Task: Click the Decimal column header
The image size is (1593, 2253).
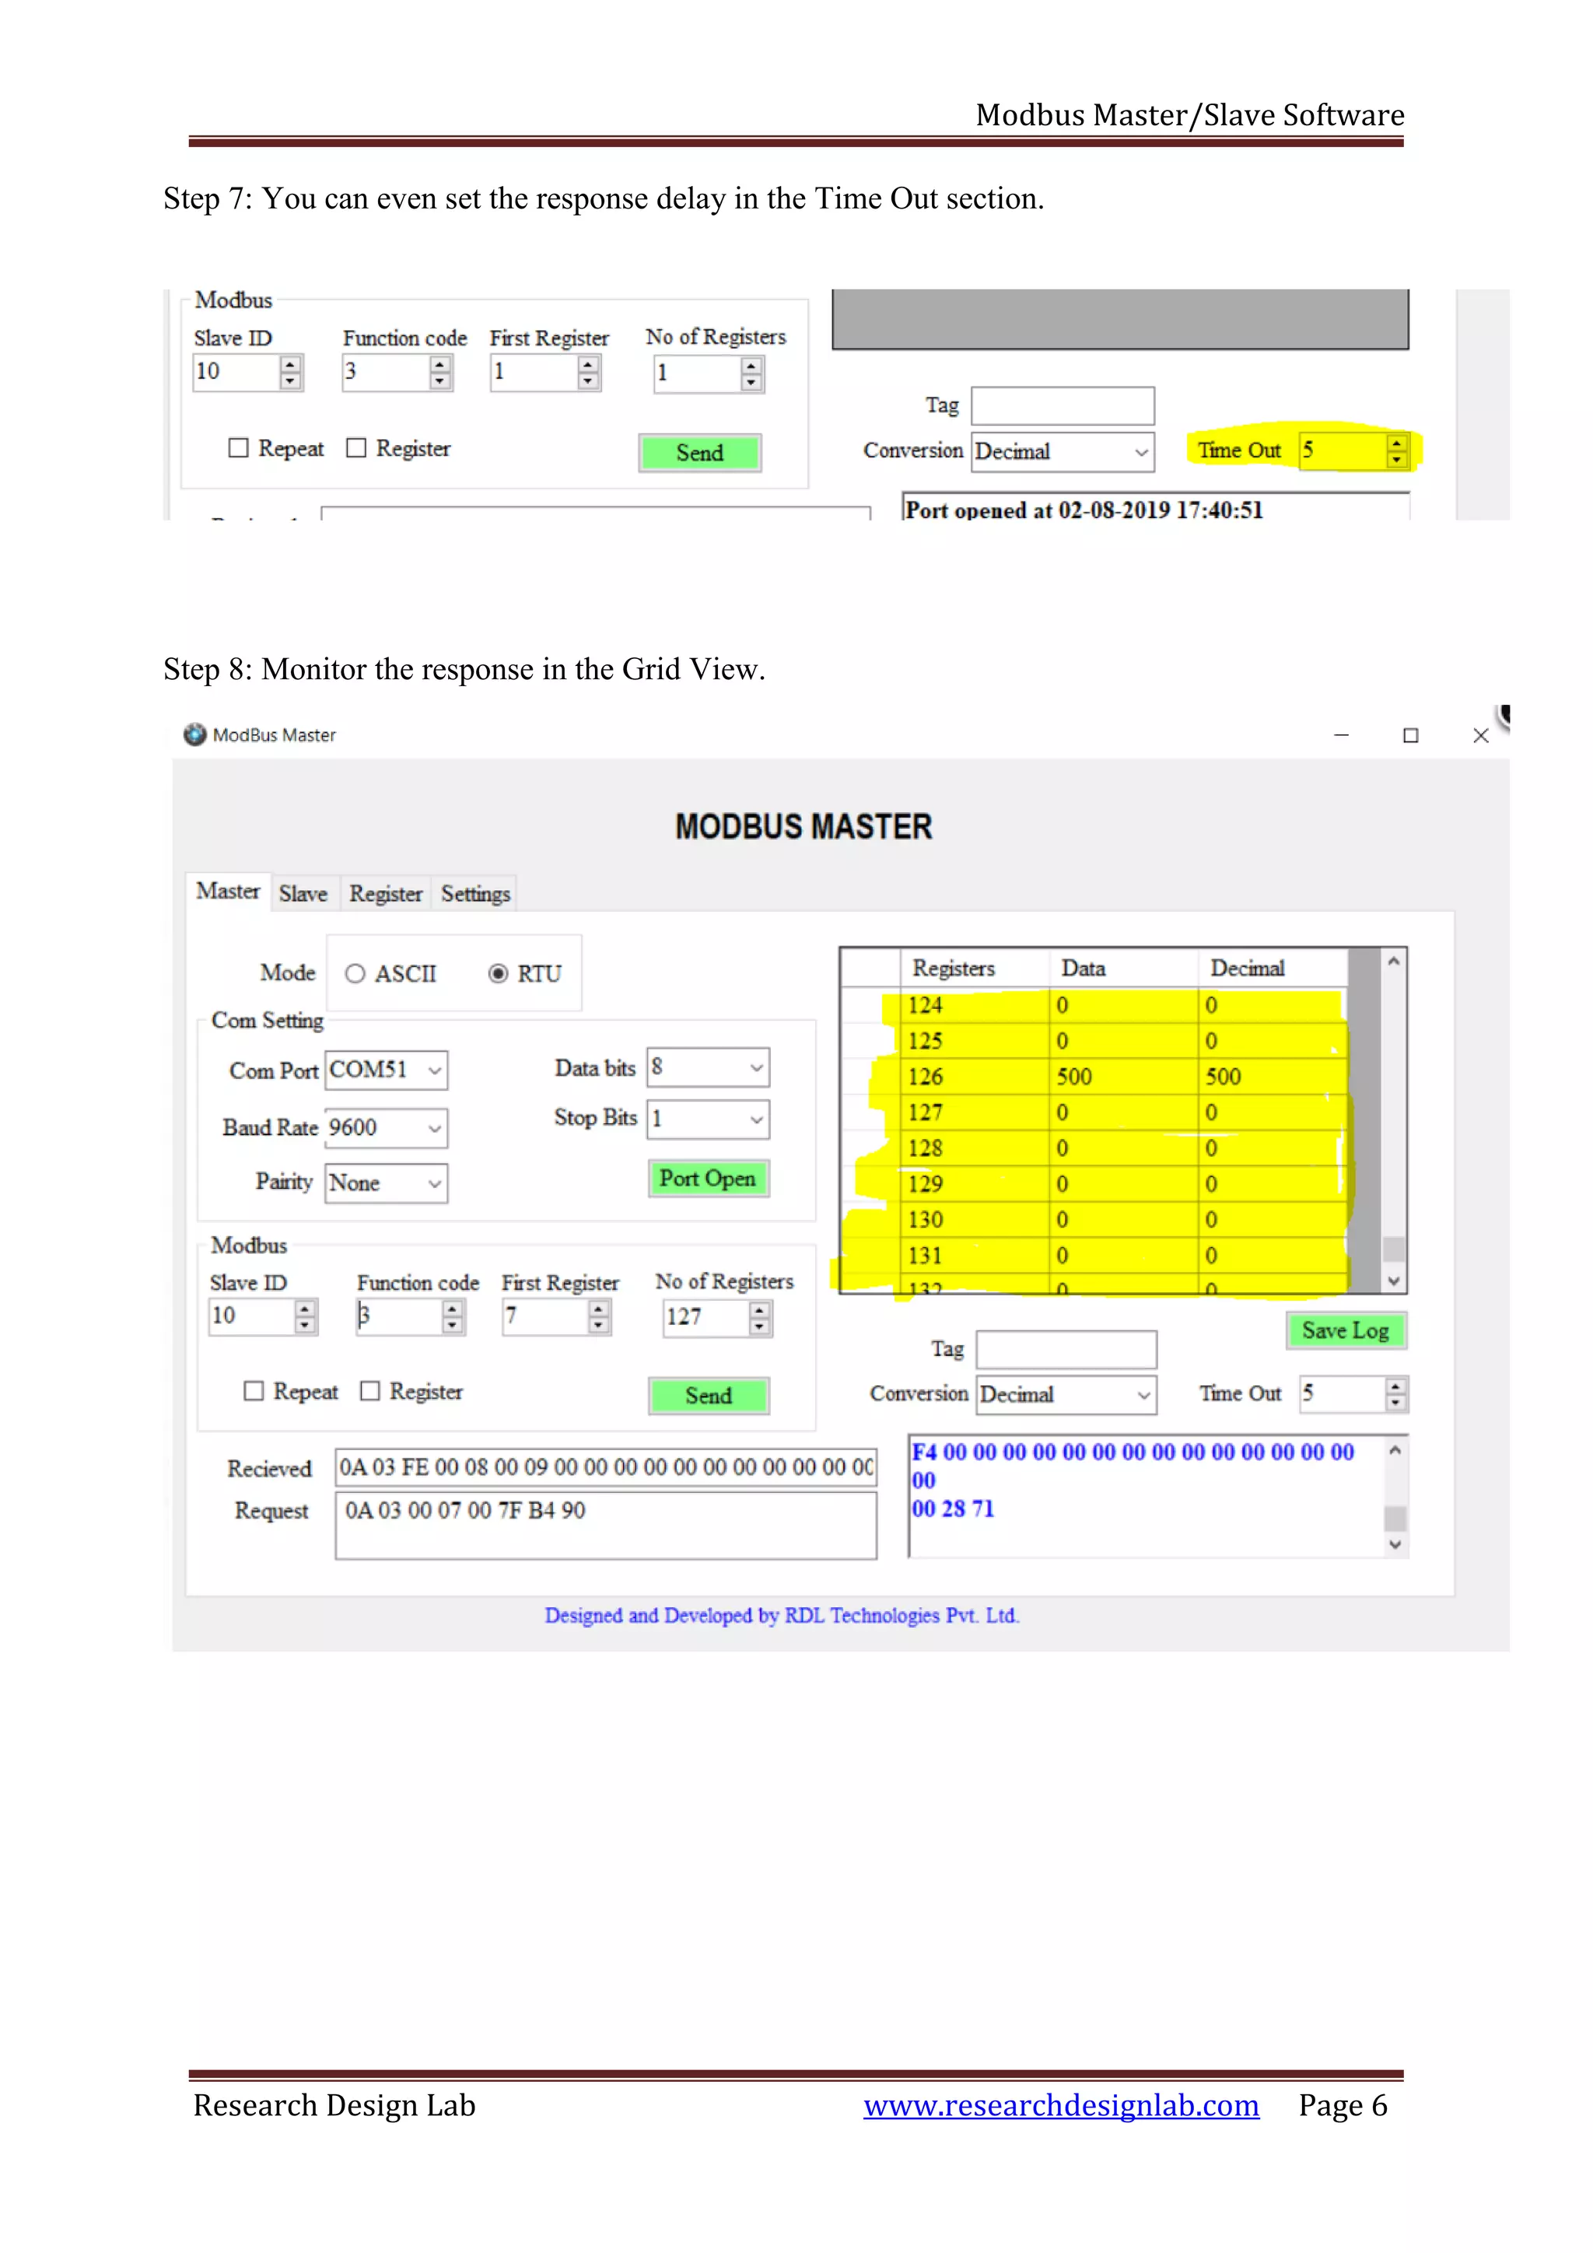Action: (x=1273, y=969)
